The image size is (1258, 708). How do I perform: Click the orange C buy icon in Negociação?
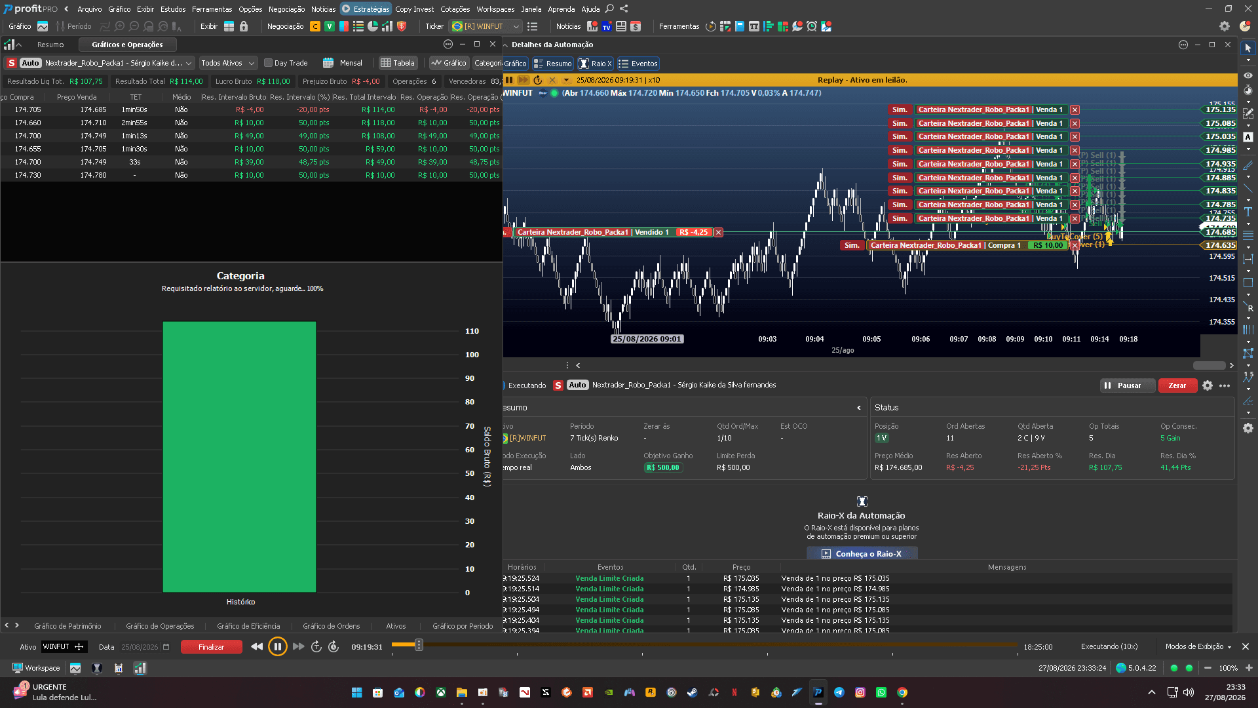(x=315, y=26)
